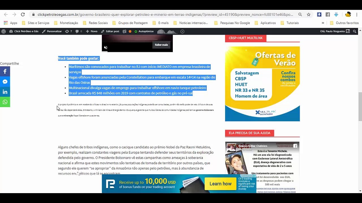Screen dimensions: 362x203
Task: Click the Ofertas de Verão banner ad
Action: (x=262, y=84)
